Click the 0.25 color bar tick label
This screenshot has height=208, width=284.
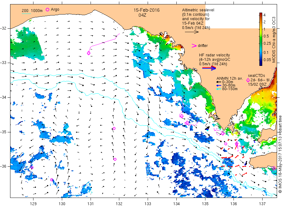267,43
